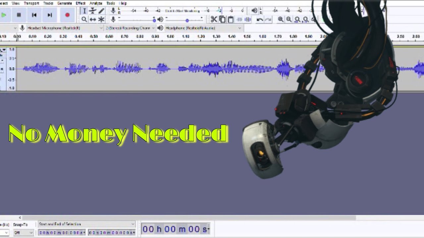Screen dimensions: 424x238
Task: Fit the selection to the window width
Action: pos(297,20)
